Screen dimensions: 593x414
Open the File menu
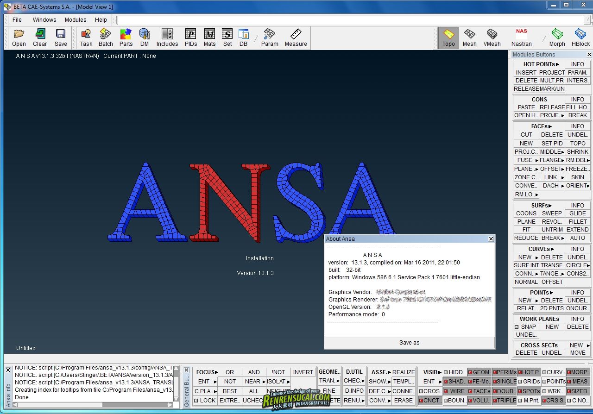click(x=17, y=20)
